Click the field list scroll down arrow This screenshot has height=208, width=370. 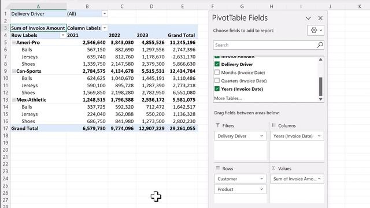tap(320, 99)
